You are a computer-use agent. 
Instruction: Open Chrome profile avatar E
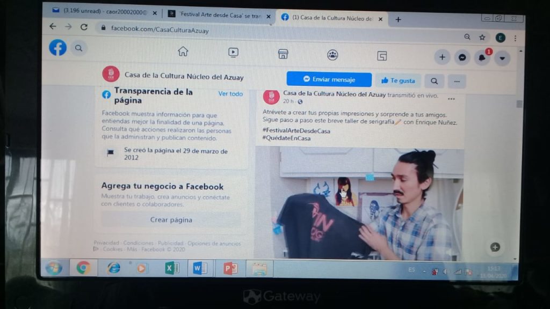click(500, 38)
